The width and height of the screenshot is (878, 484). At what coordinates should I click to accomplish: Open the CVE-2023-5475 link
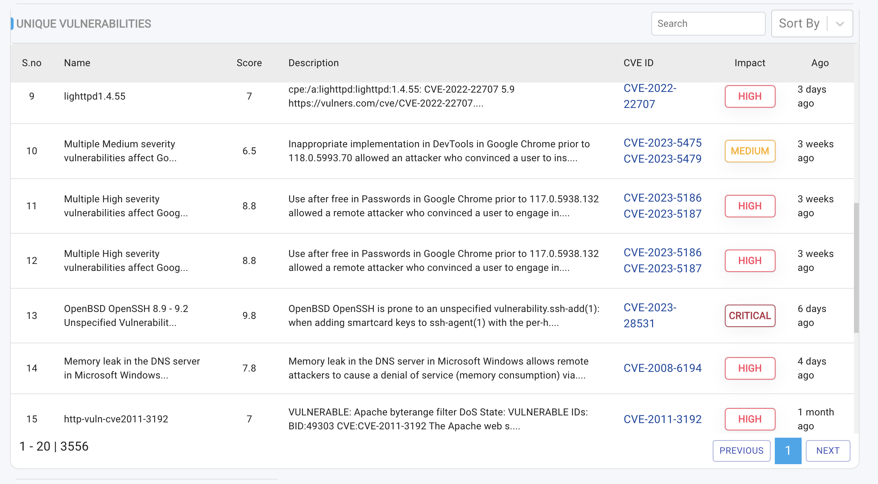point(662,143)
